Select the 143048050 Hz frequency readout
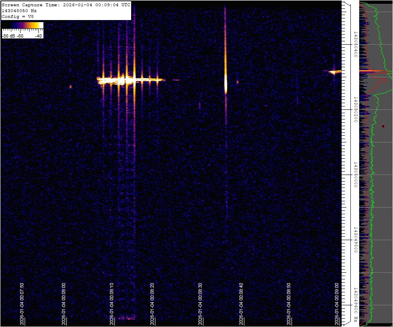Image resolution: width=393 pixels, height=327 pixels. [x=19, y=10]
